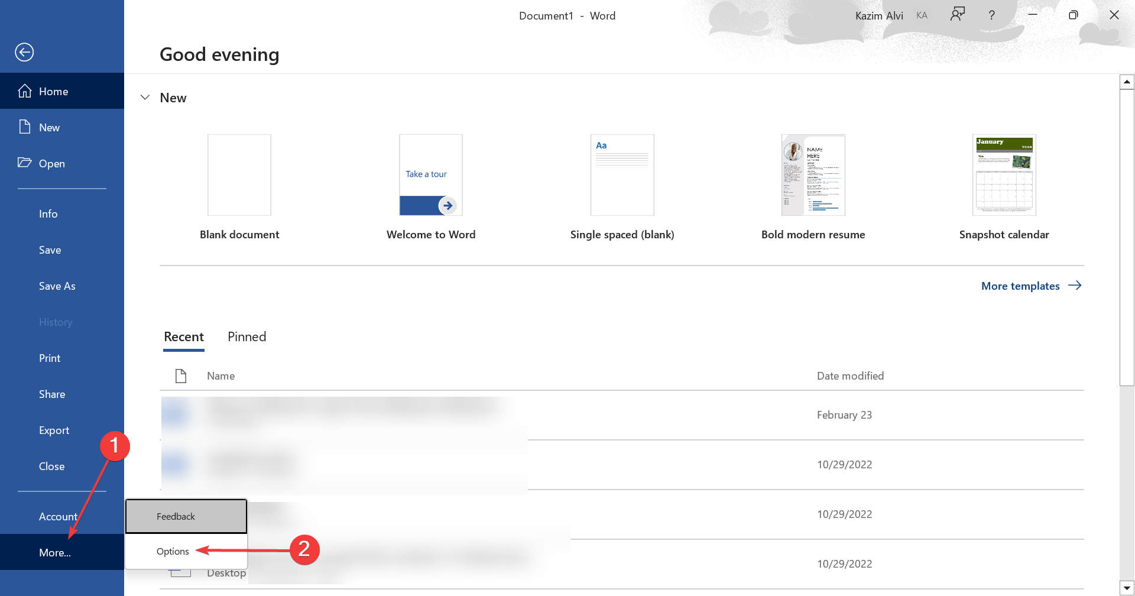Click the Open folder icon in sidebar
This screenshot has width=1135, height=596.
point(25,163)
